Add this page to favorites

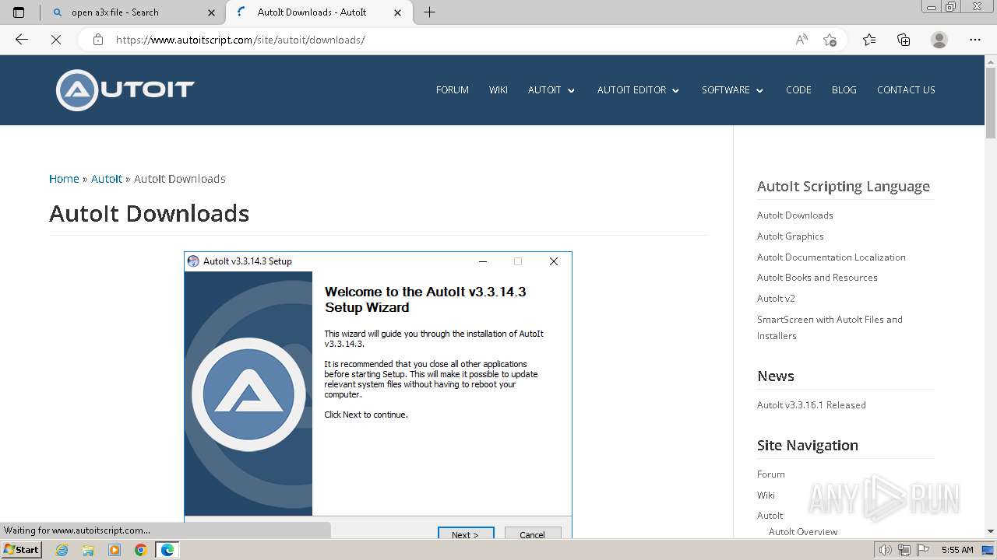pyautogui.click(x=830, y=40)
